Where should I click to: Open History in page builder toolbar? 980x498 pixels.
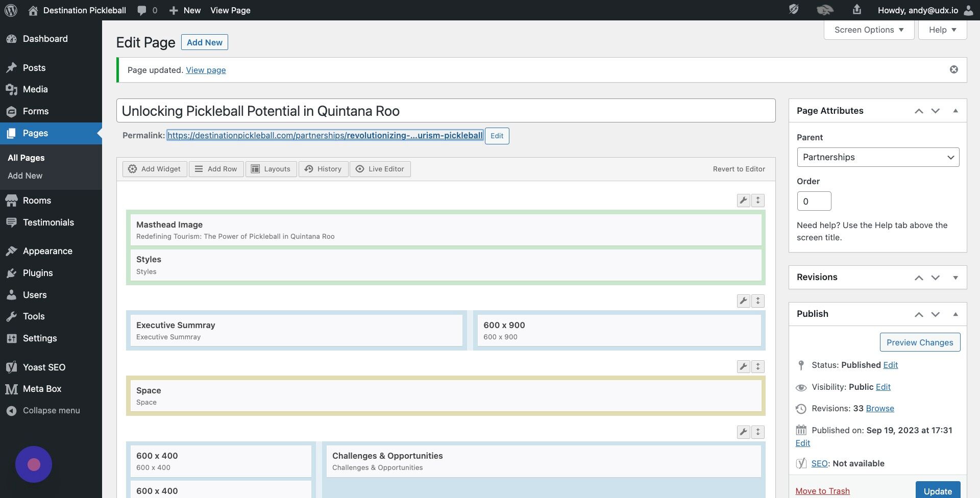coord(323,169)
